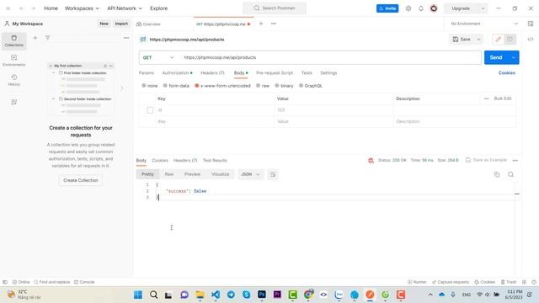The width and height of the screenshot is (539, 303).
Task: Collapse My first collection tree
Action: 51,66
